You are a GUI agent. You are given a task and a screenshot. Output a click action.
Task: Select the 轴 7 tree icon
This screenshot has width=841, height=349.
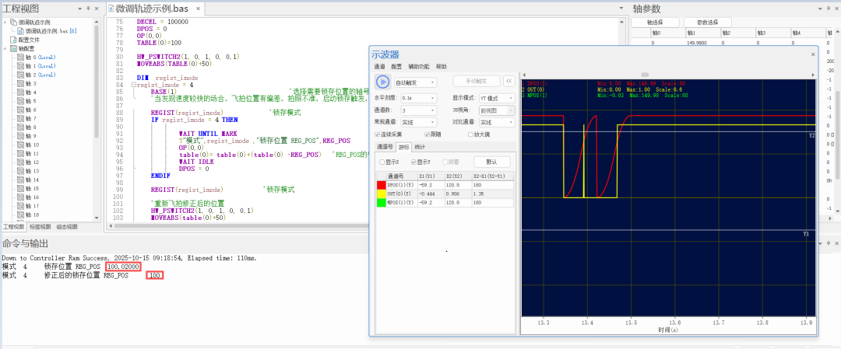point(21,118)
